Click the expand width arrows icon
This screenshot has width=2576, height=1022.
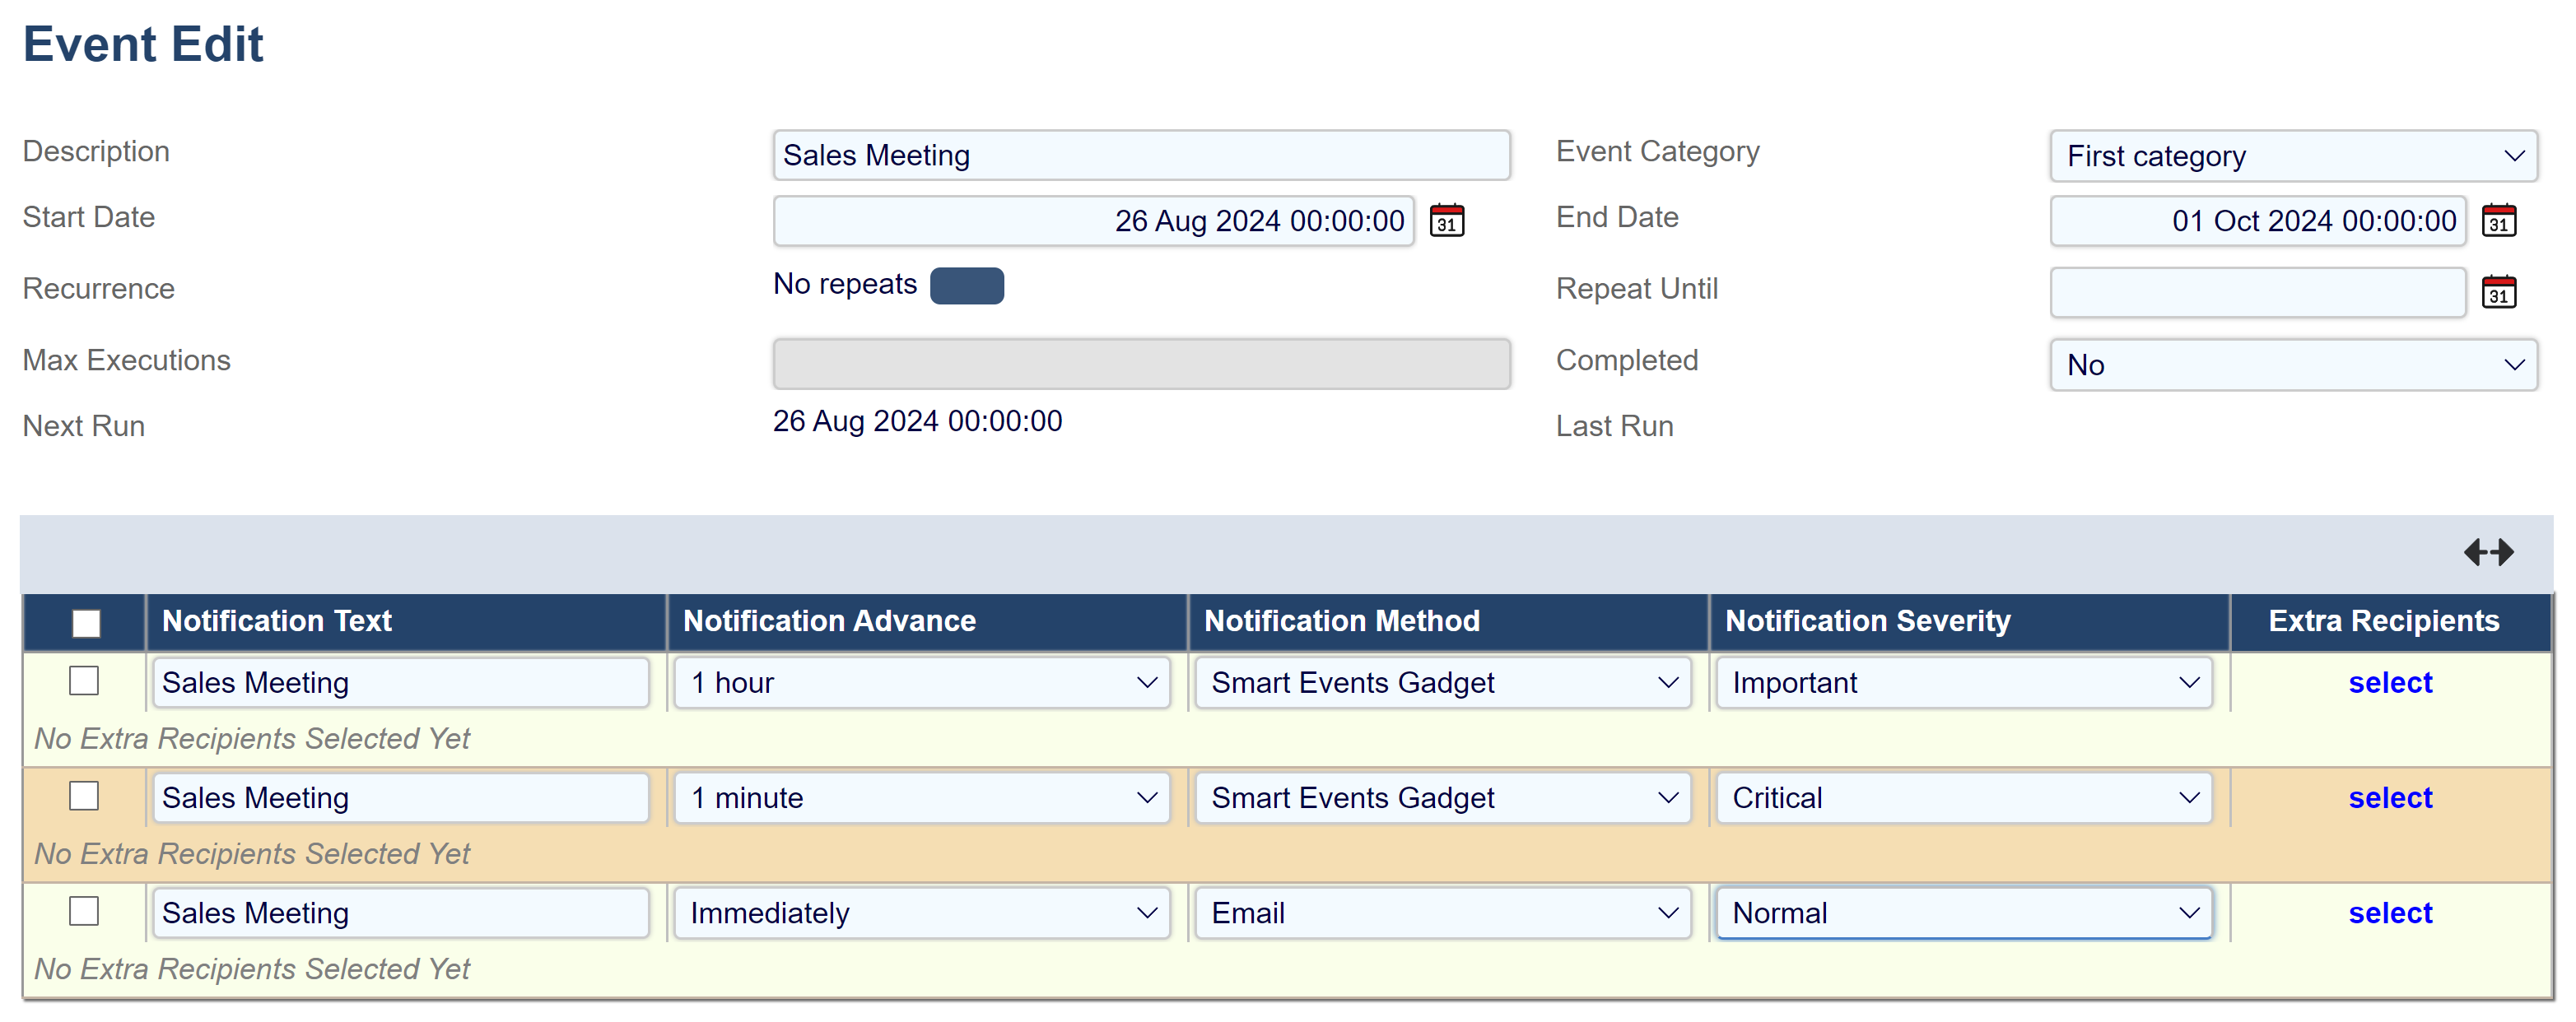click(x=2488, y=552)
